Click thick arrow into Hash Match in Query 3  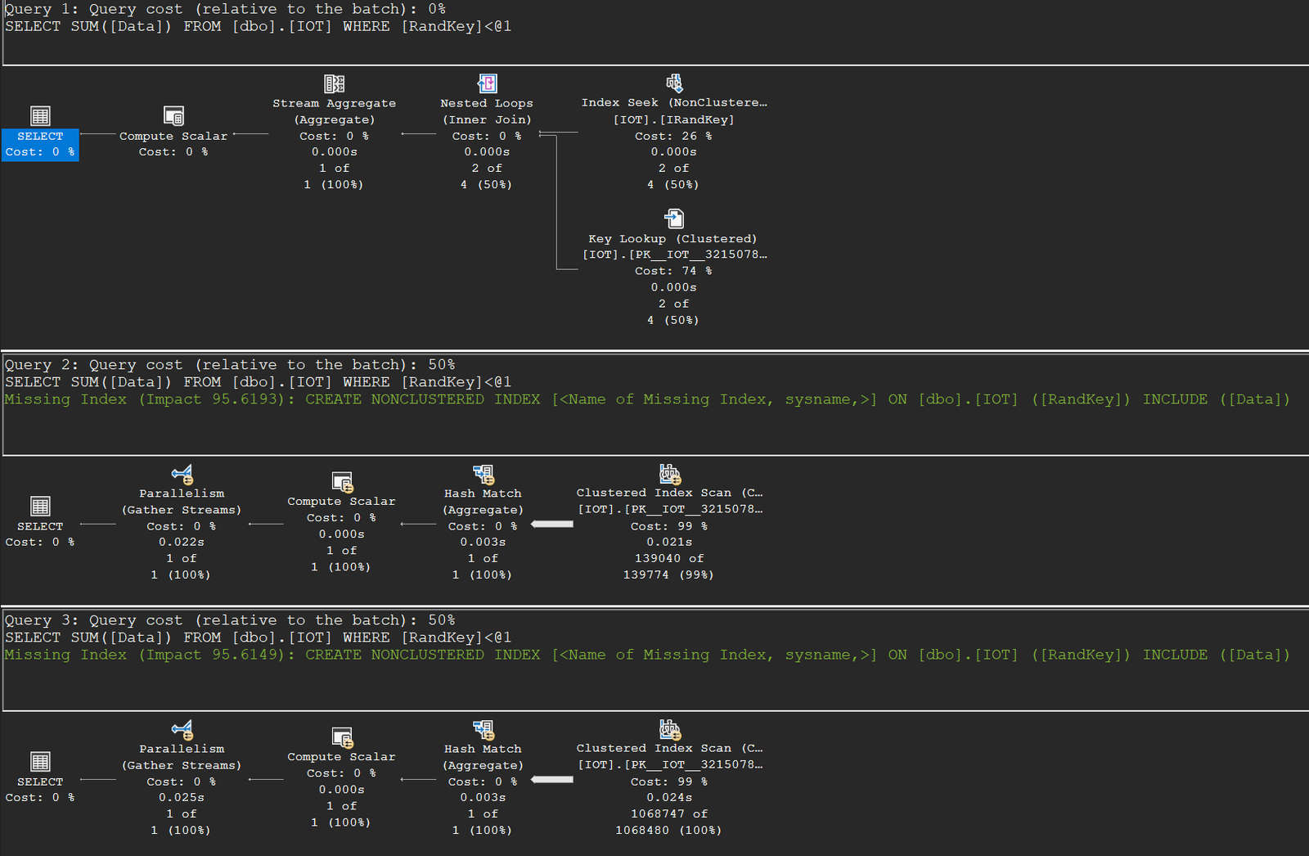tap(552, 779)
